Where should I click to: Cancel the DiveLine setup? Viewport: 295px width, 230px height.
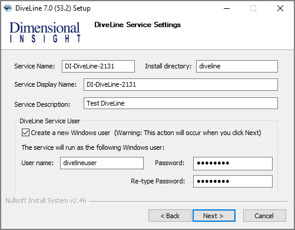point(264,216)
